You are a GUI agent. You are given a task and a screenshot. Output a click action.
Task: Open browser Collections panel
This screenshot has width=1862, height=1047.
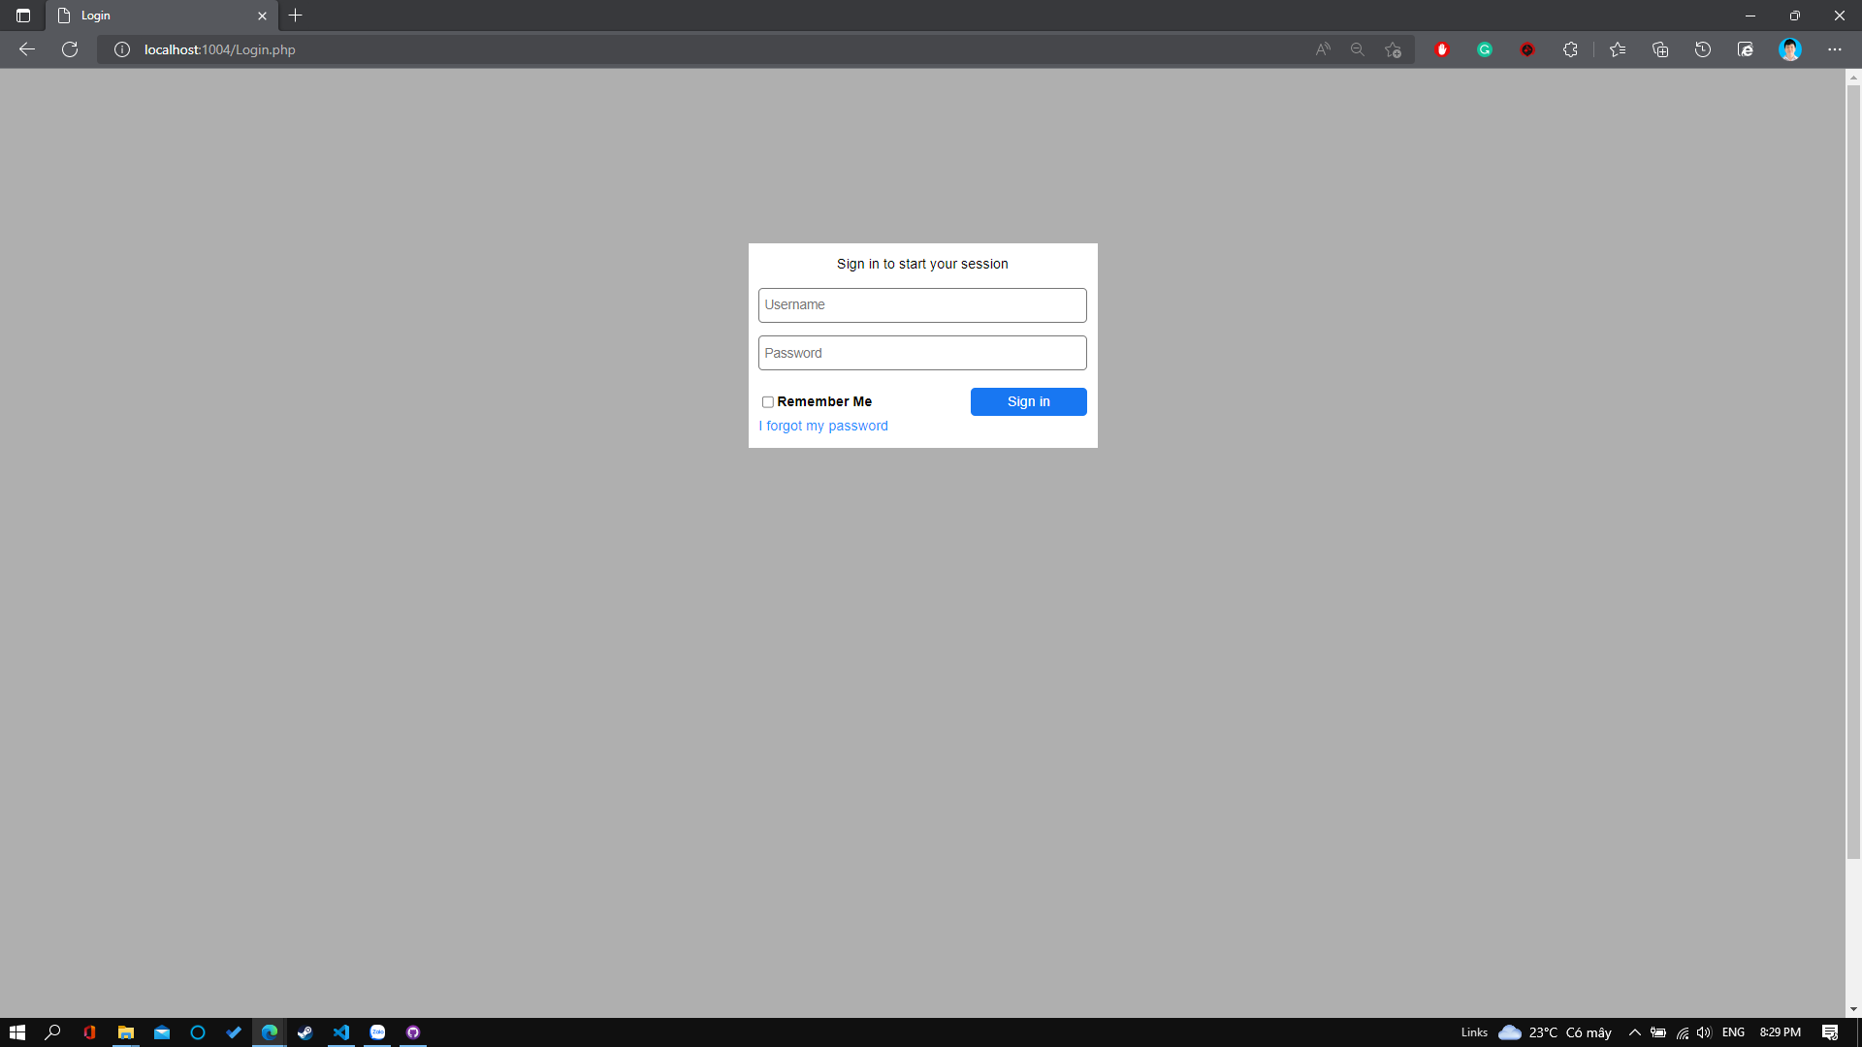click(1660, 49)
